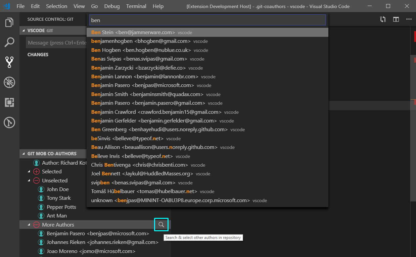The height and width of the screenshot is (257, 416).
Task: Open the Run and Debug view
Action: pyautogui.click(x=9, y=82)
